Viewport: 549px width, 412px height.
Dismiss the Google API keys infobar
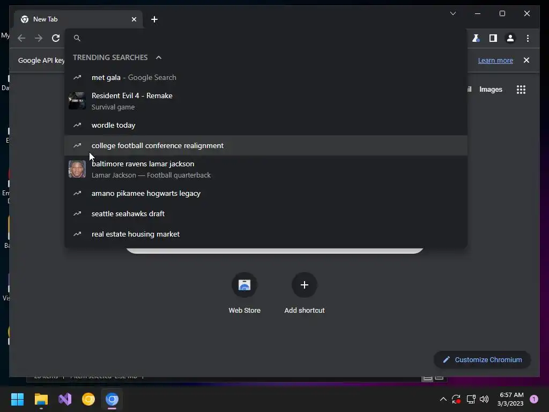click(x=526, y=60)
